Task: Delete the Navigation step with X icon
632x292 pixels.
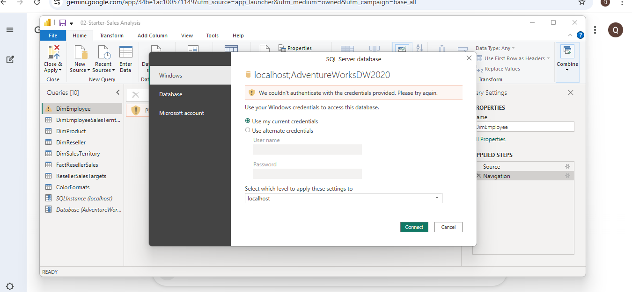Action: coord(478,176)
